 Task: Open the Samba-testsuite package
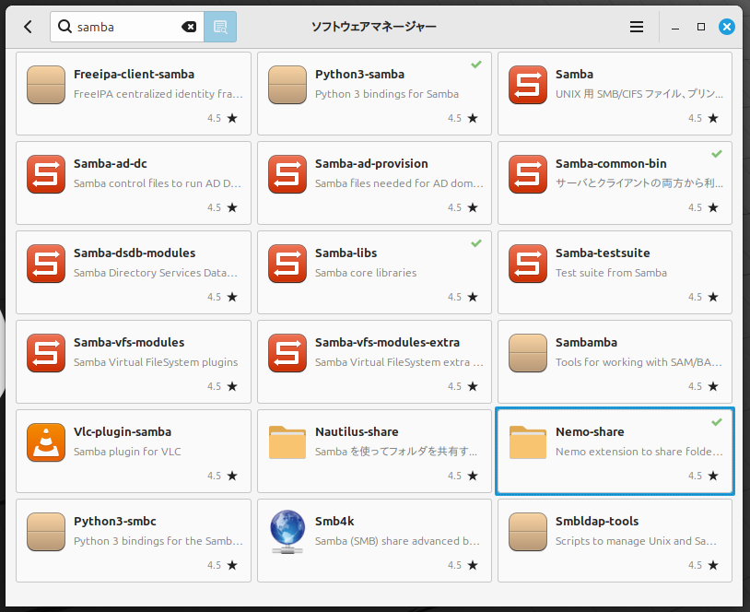615,271
